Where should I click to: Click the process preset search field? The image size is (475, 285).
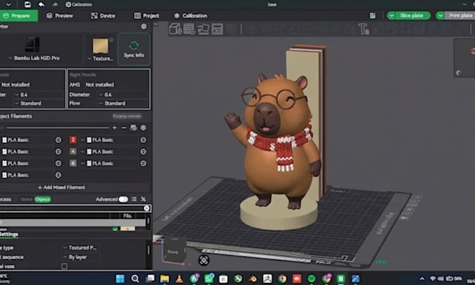click(71, 208)
